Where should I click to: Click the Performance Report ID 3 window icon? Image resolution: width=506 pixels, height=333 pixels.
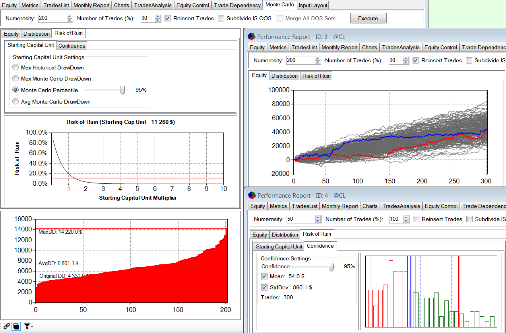pos(251,37)
